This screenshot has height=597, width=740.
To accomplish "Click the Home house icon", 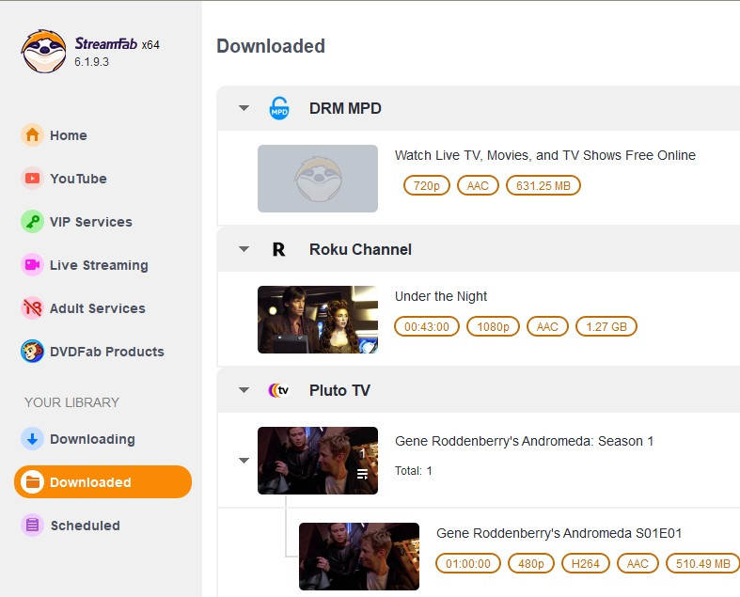I will tap(33, 135).
